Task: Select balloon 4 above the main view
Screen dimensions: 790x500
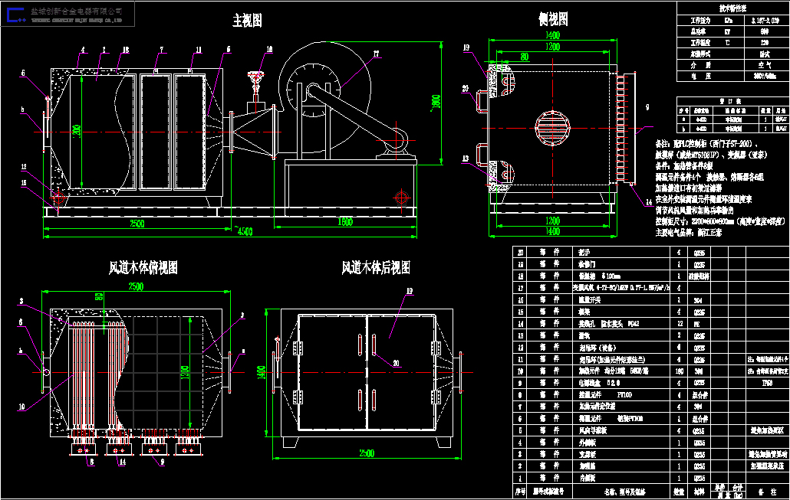Action: (x=83, y=50)
